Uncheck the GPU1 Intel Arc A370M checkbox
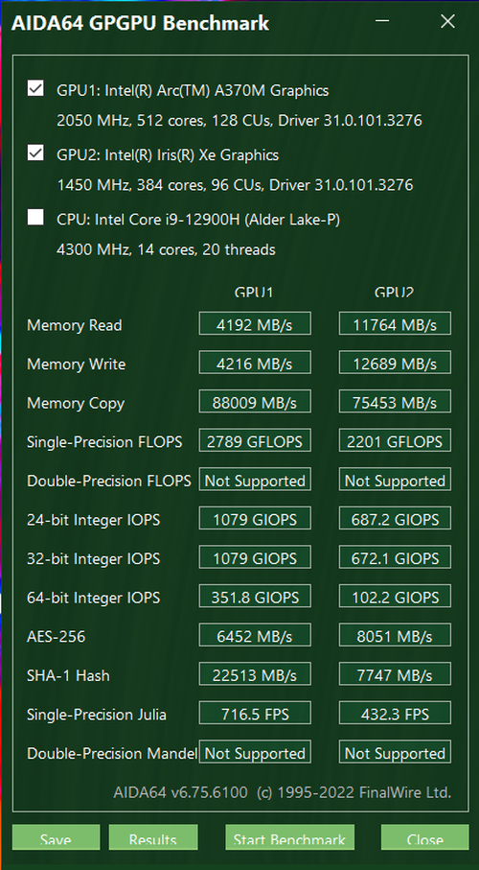Image resolution: width=479 pixels, height=870 pixels. [35, 89]
